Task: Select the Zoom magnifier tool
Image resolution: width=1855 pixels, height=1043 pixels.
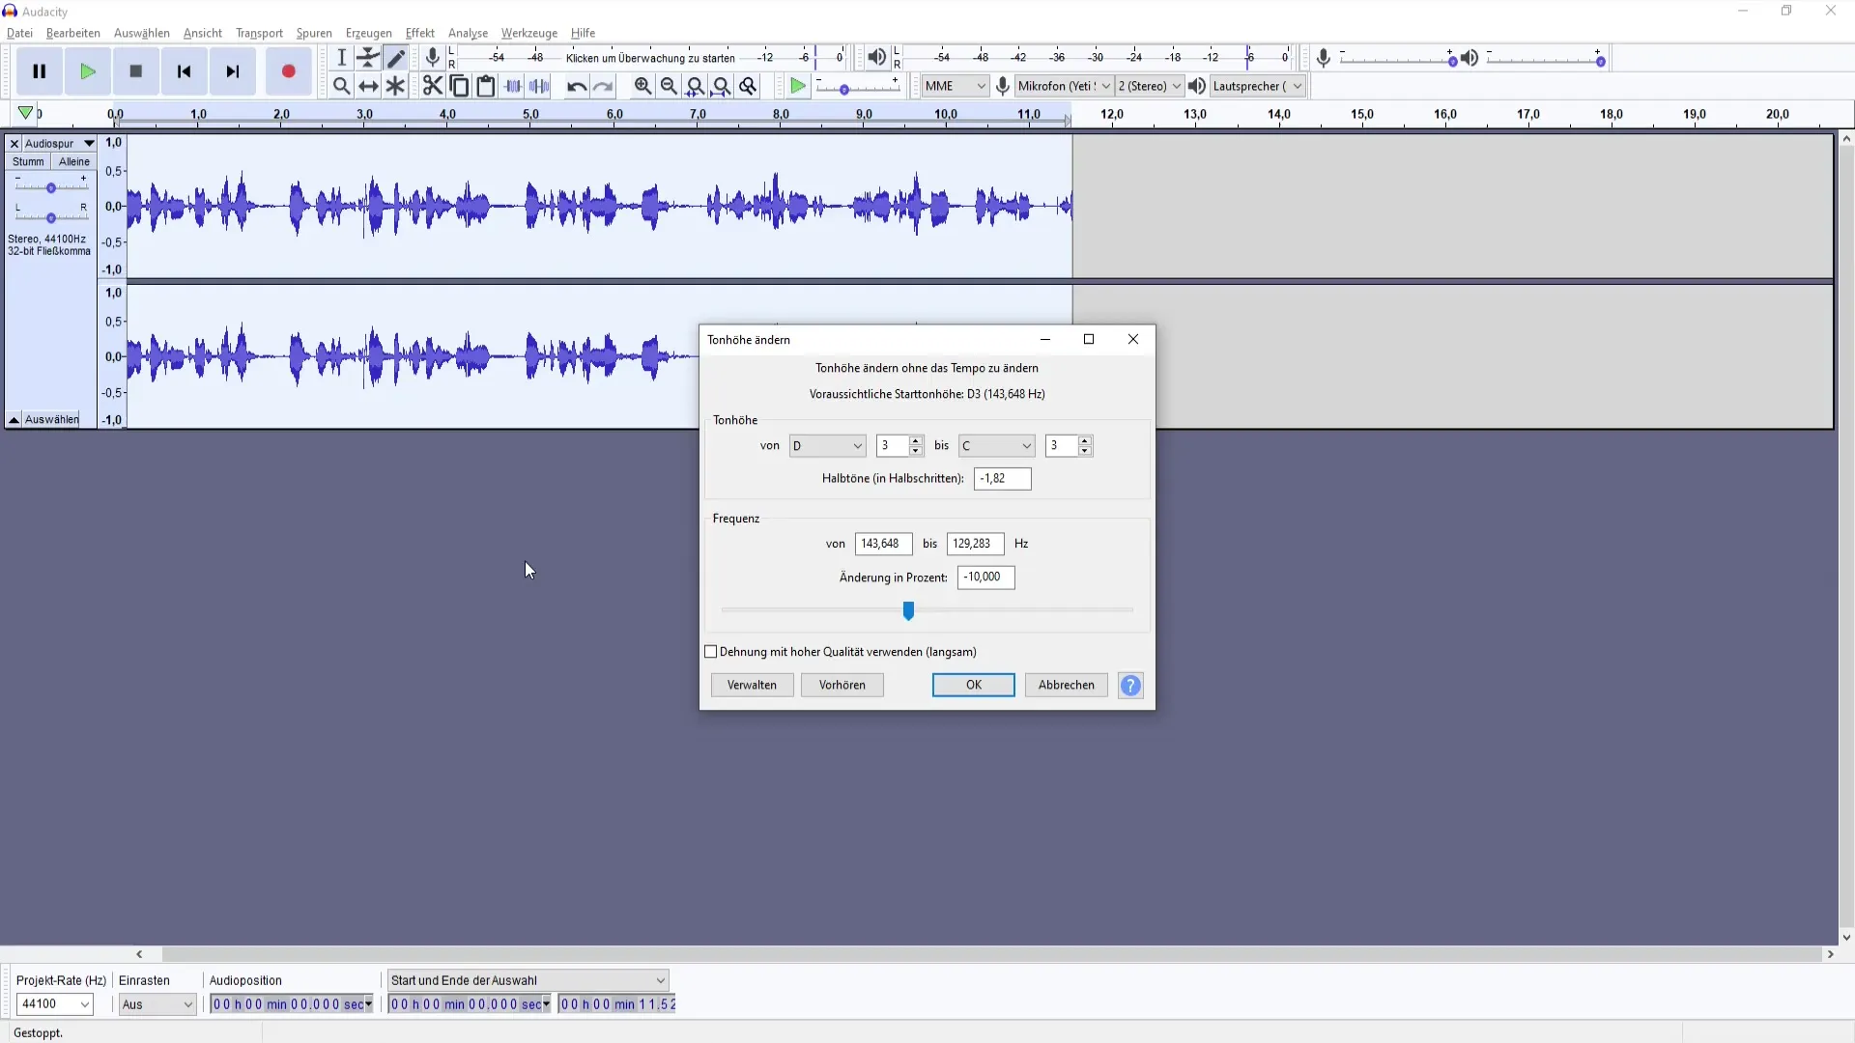Action: (342, 86)
